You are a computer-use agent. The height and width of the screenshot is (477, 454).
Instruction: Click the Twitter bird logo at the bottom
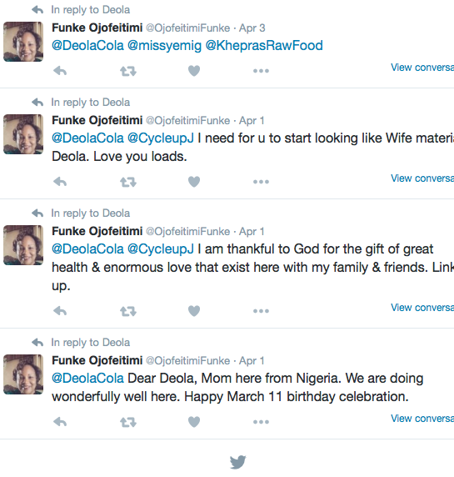point(237,462)
